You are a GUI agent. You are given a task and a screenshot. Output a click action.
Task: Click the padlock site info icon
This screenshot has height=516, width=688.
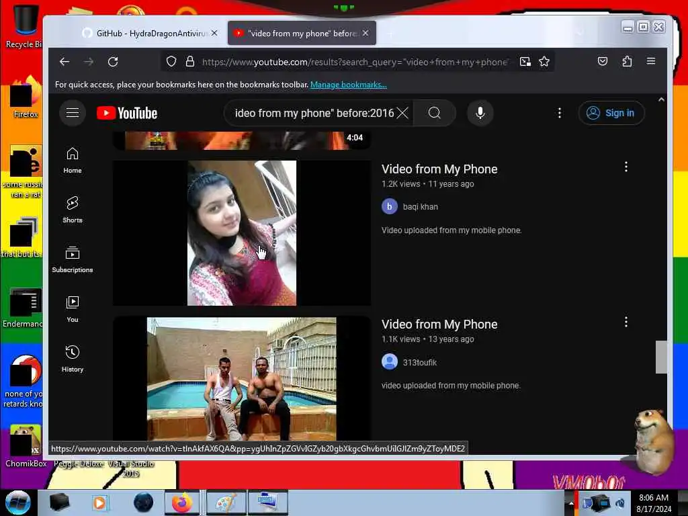(190, 61)
